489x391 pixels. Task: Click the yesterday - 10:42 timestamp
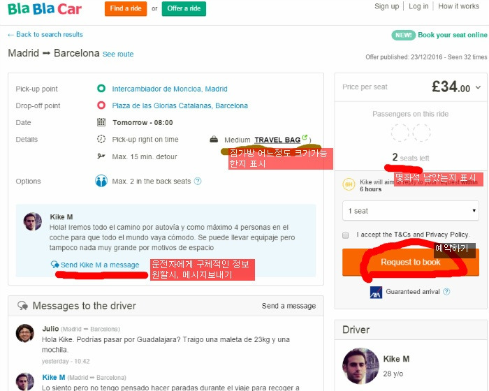tap(66, 361)
